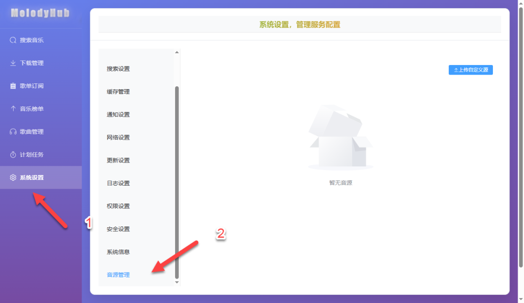This screenshot has width=524, height=303.
Task: Click the settings list scroll-up arrow
Action: tap(177, 52)
